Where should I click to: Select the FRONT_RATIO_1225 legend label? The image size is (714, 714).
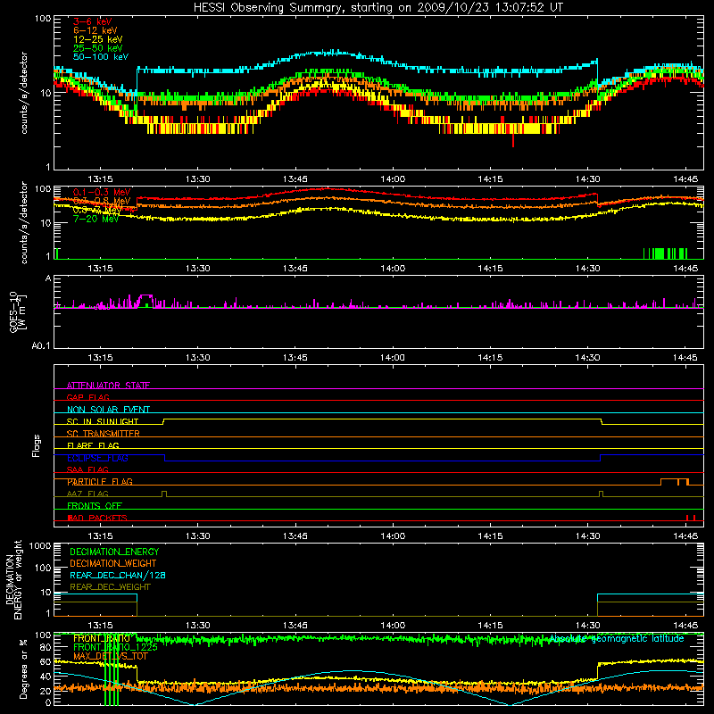(x=115, y=647)
